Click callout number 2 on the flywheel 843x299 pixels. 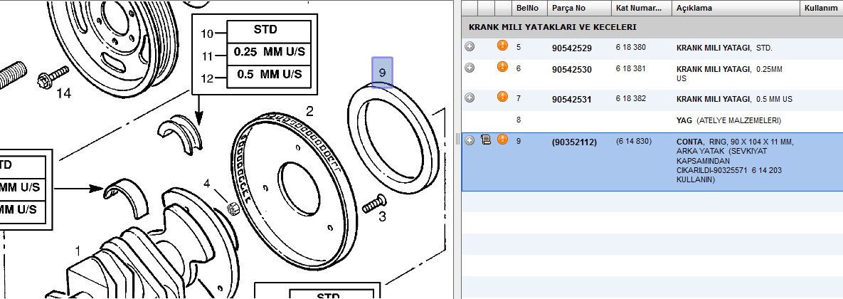[309, 111]
